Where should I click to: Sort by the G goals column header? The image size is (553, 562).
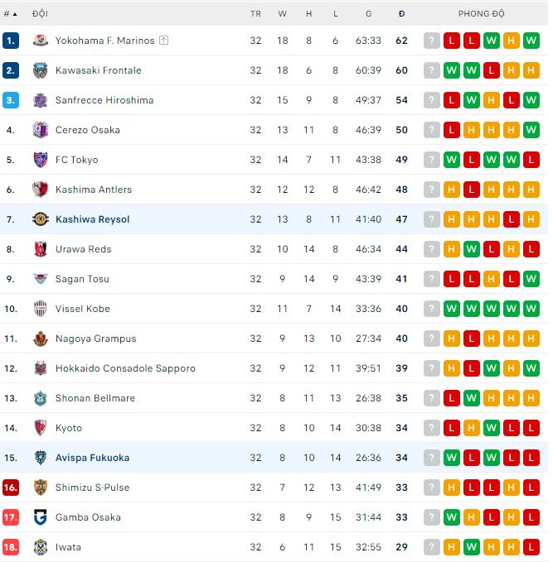[368, 14]
